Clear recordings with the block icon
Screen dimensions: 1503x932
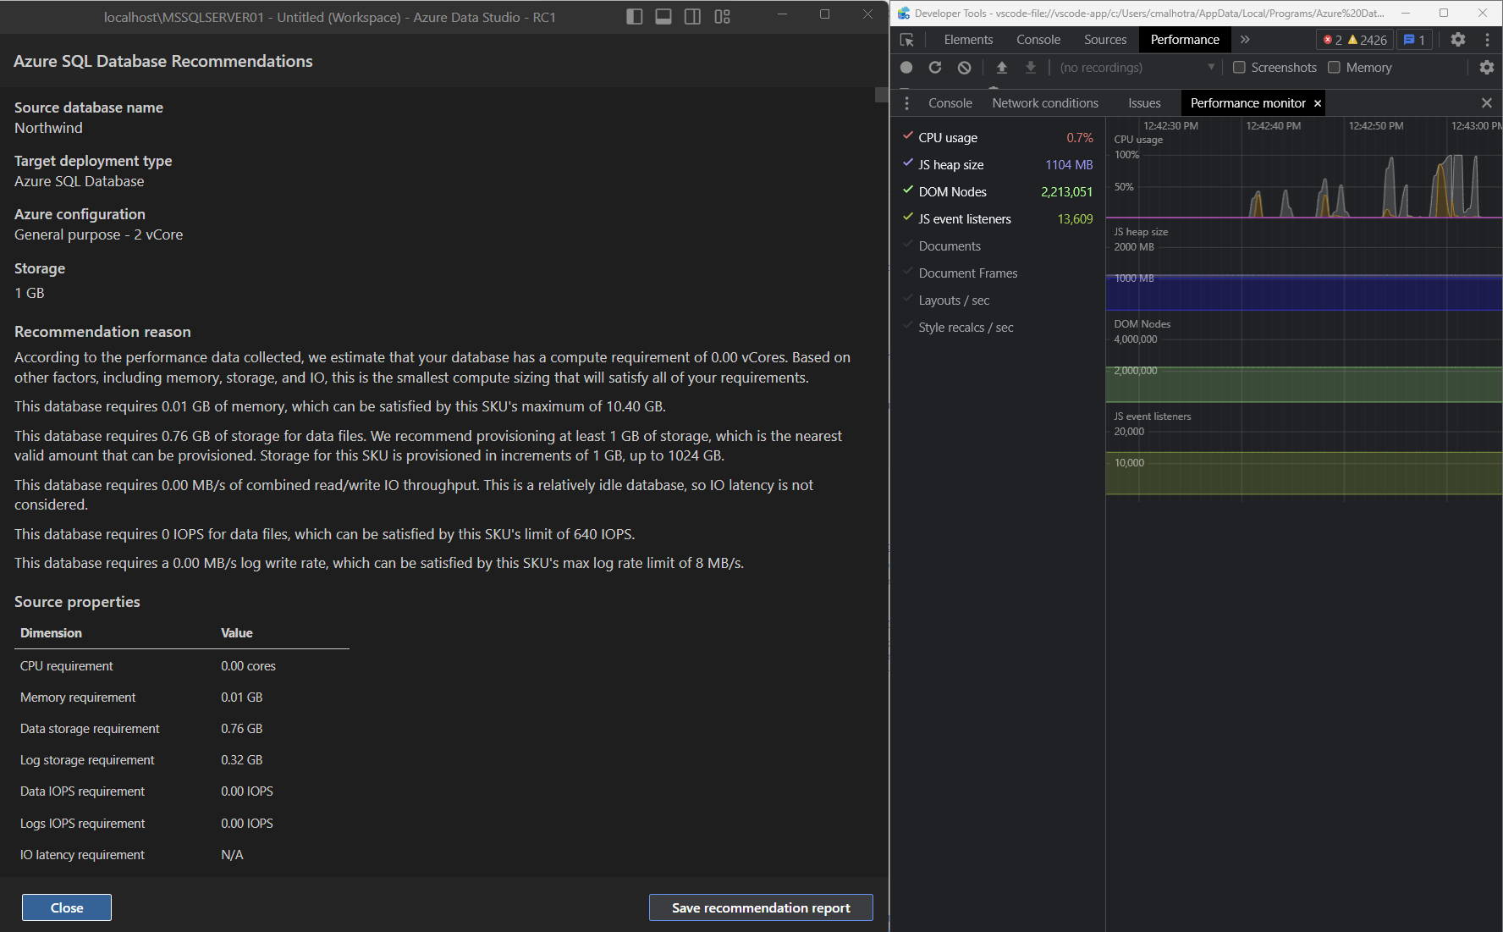pyautogui.click(x=964, y=68)
